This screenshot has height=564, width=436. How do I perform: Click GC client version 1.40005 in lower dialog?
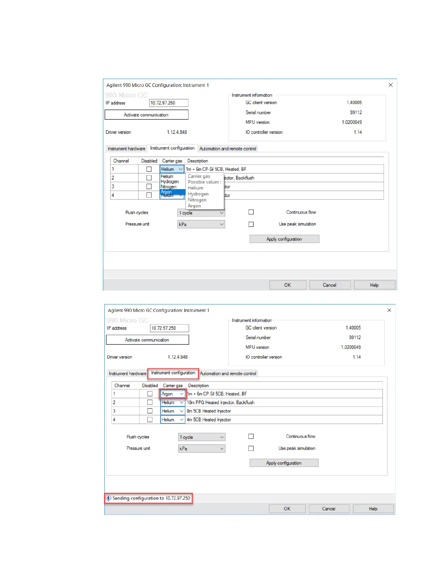[353, 328]
